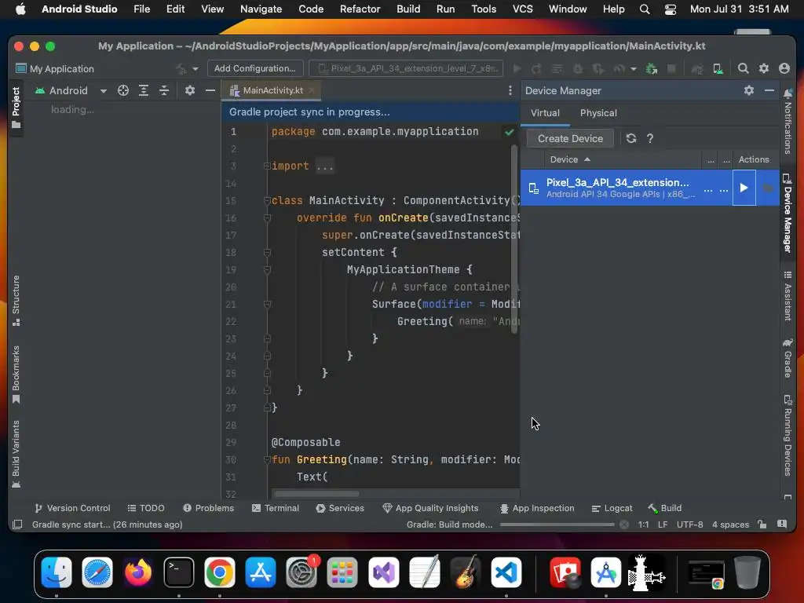Click the Gradle build progress bar
804x603 pixels.
557,524
